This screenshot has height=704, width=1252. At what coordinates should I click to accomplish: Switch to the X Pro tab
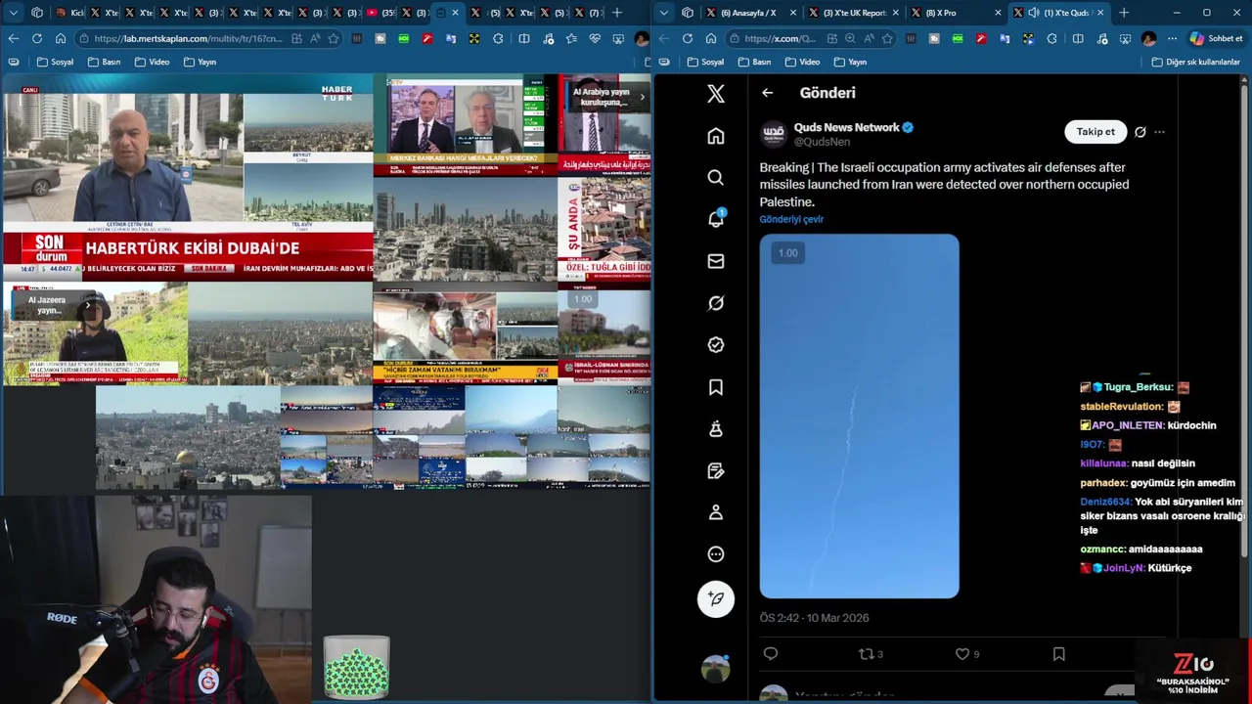tap(955, 13)
